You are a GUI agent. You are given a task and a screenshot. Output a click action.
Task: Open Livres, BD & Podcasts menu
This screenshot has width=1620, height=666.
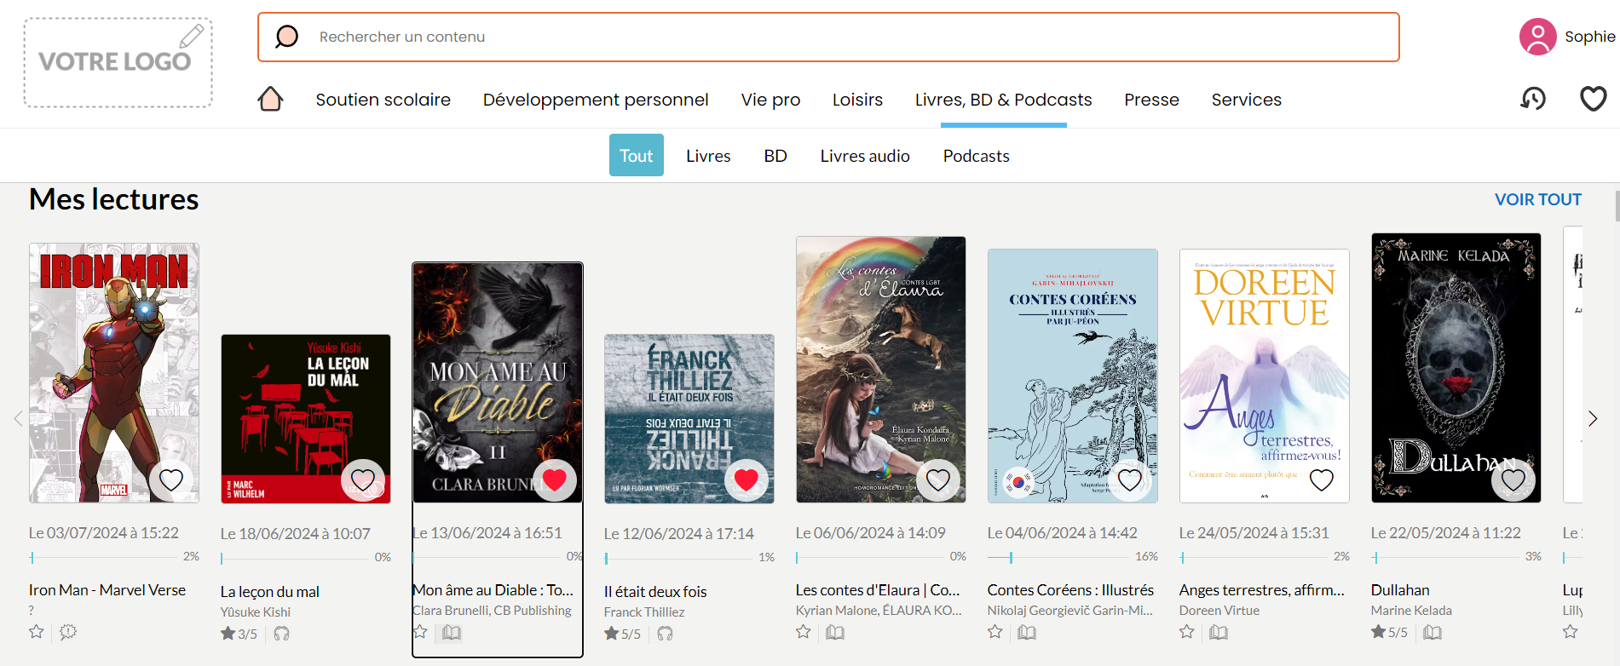(x=1003, y=100)
